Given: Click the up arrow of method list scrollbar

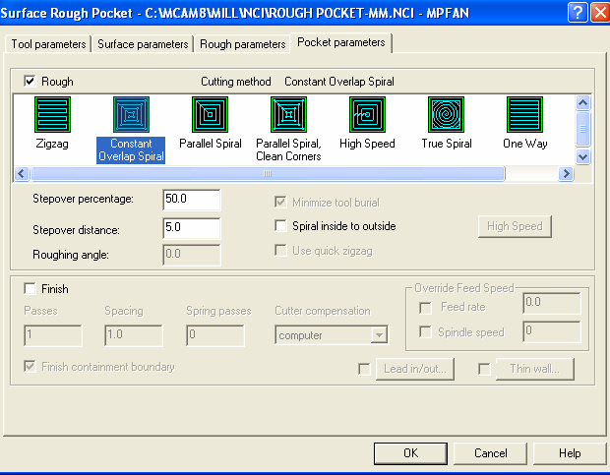Looking at the screenshot, I should [x=582, y=103].
